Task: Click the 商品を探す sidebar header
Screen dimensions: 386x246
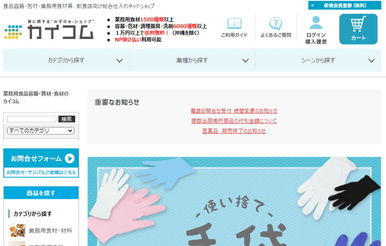Action: [x=41, y=193]
